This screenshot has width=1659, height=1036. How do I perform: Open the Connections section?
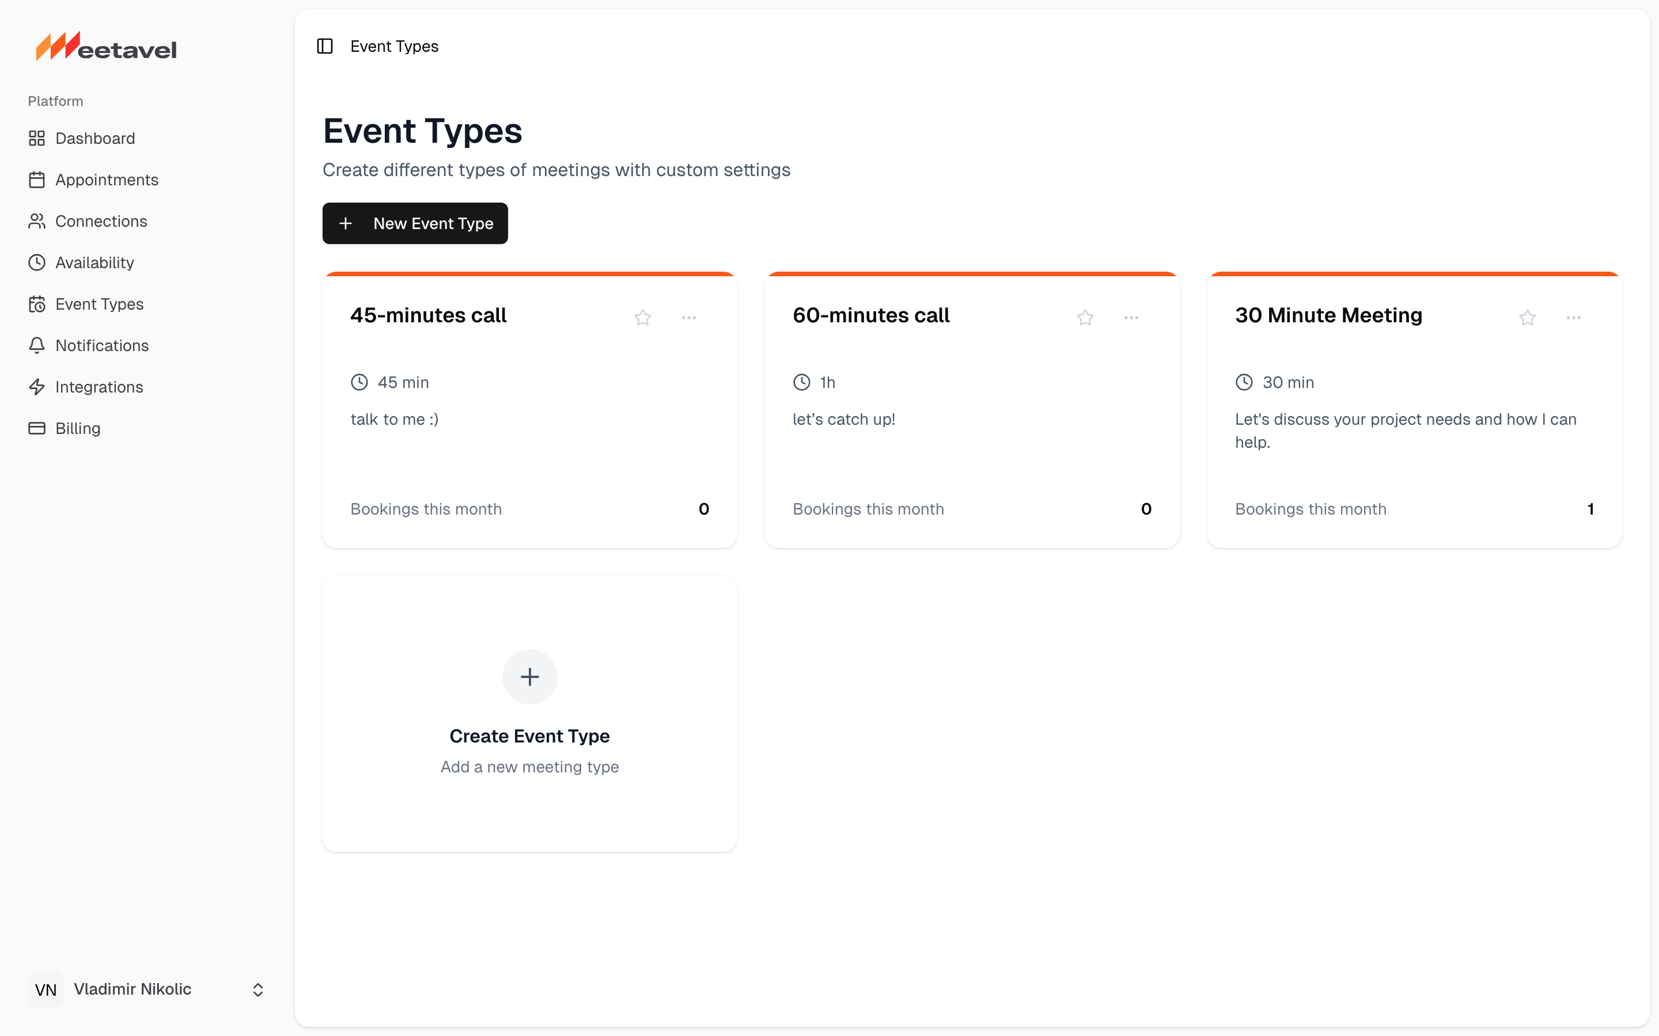101,220
